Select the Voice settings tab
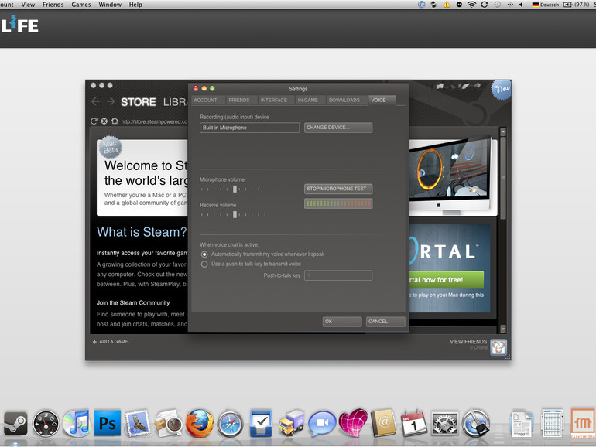 pos(382,101)
